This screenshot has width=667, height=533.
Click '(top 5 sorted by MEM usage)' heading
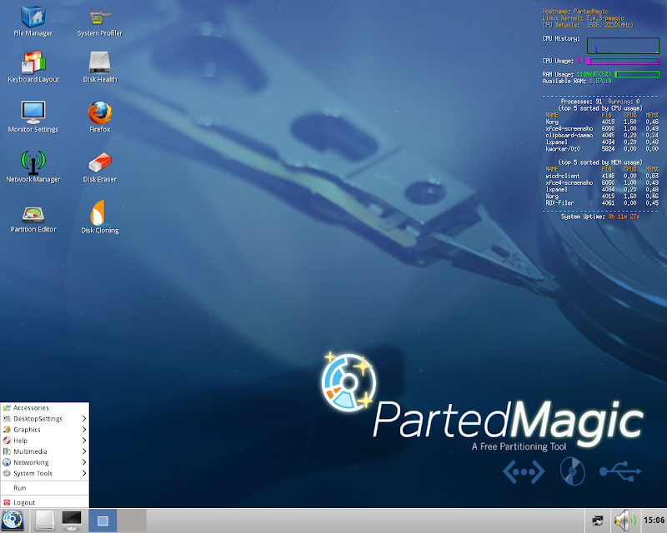coord(600,162)
